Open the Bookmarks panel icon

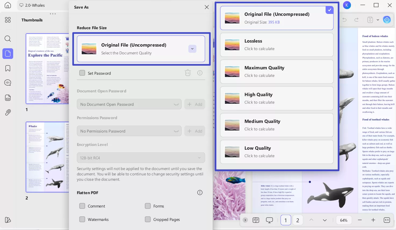pyautogui.click(x=8, y=68)
